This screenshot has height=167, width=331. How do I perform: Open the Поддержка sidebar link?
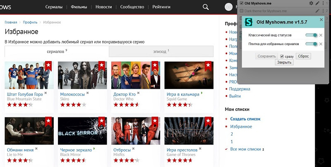(240, 89)
